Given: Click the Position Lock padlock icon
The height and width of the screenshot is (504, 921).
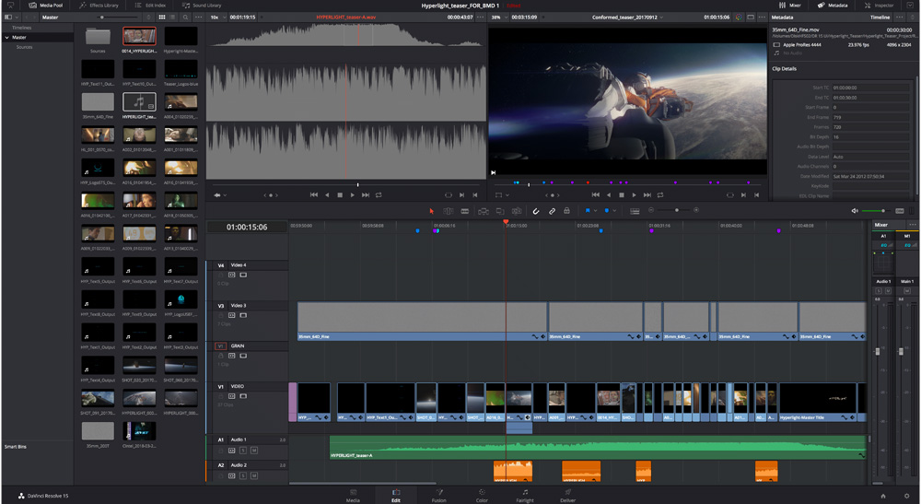Looking at the screenshot, I should click(566, 211).
